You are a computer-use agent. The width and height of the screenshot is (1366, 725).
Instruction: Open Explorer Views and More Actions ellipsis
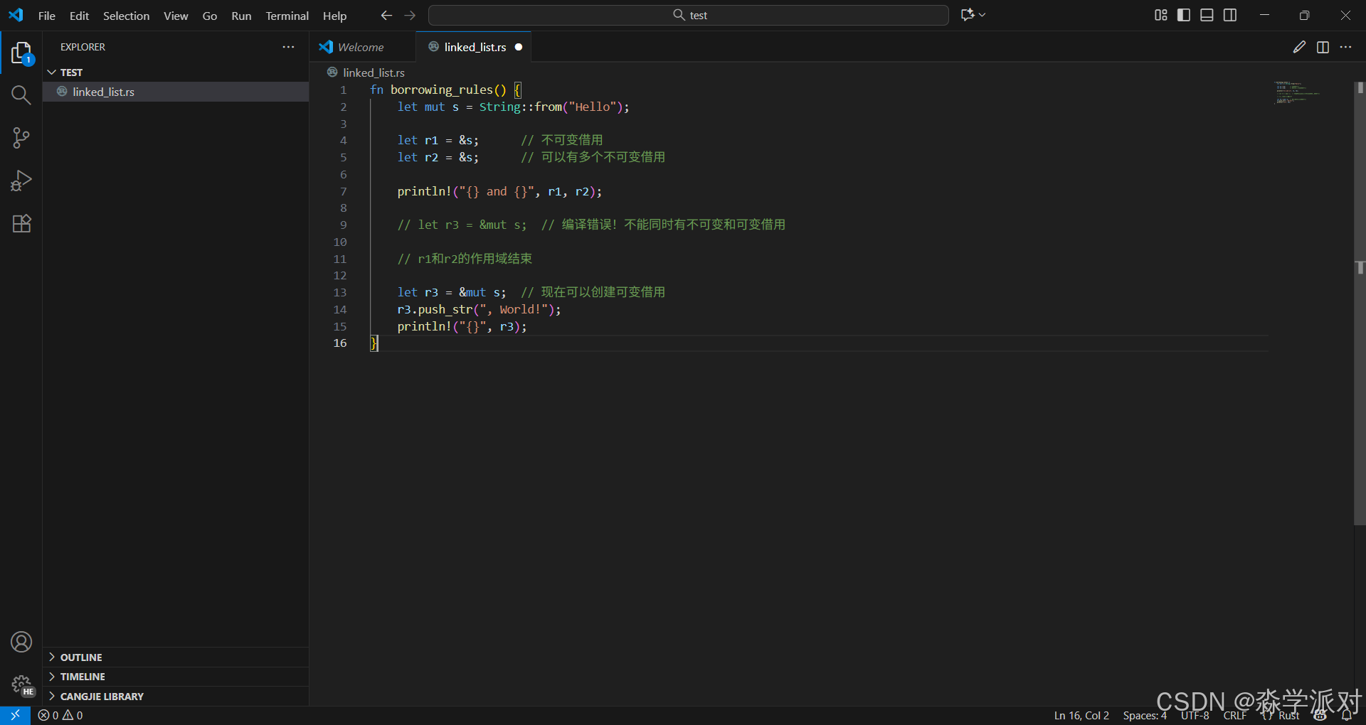(x=288, y=47)
